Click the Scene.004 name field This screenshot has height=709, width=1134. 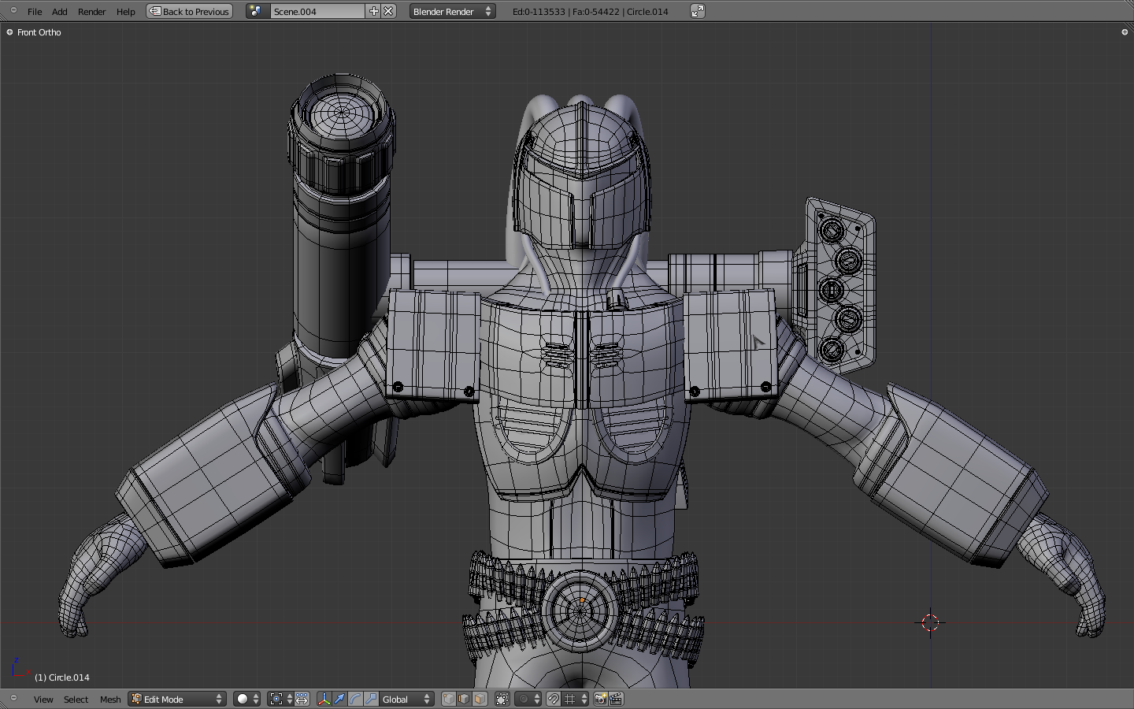click(317, 12)
